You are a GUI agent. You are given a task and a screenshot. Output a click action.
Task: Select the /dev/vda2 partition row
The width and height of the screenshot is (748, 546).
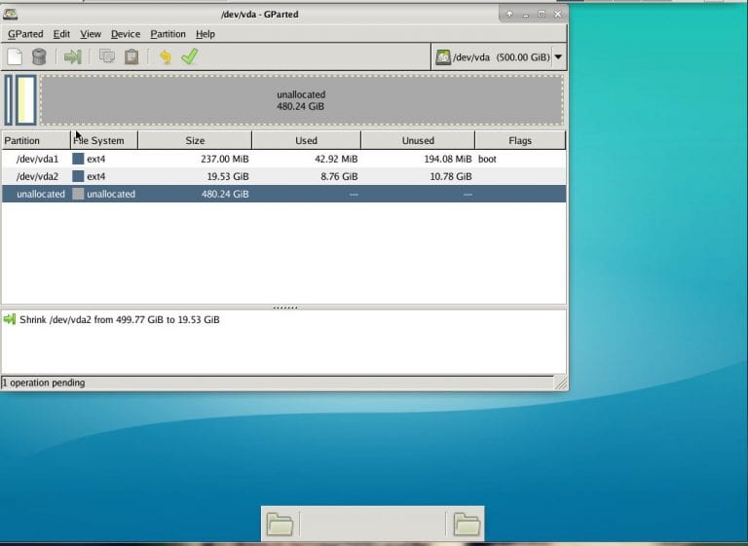point(283,176)
